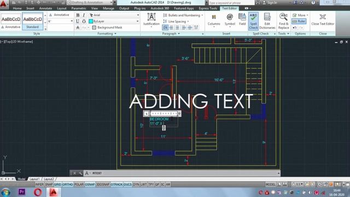Click the customize wrench icon in command line
The height and width of the screenshot is (197, 350).
tap(80, 173)
